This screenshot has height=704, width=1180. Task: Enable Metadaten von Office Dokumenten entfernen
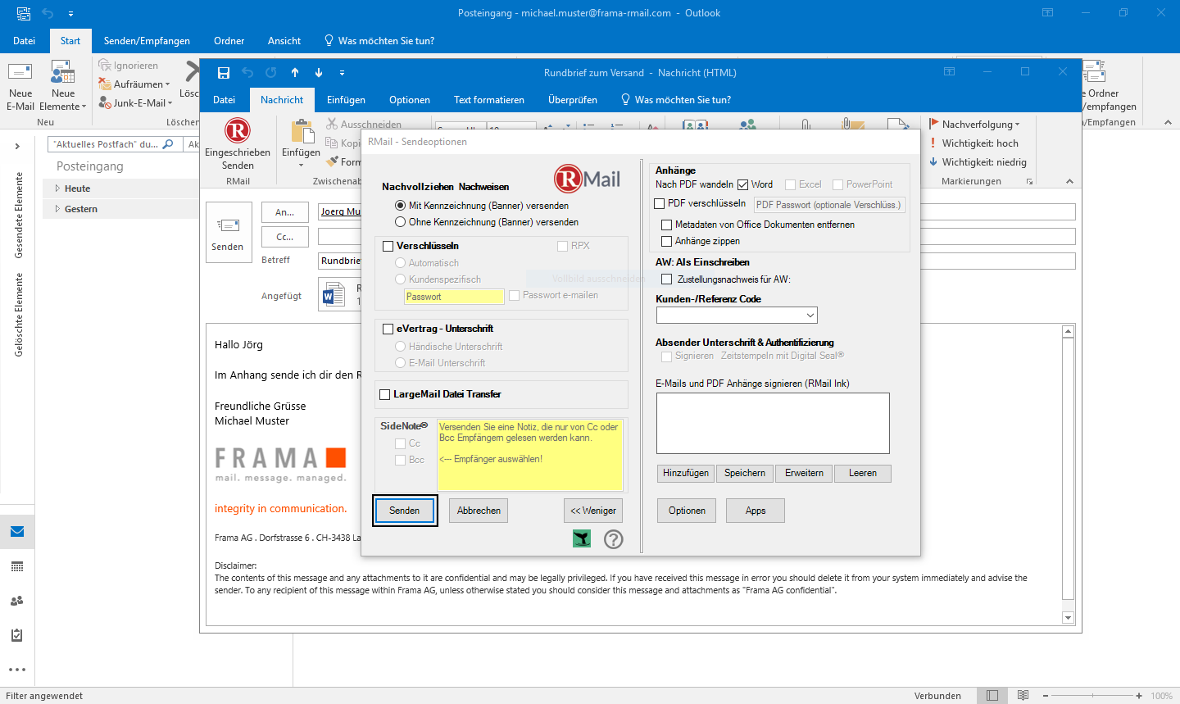(x=667, y=225)
